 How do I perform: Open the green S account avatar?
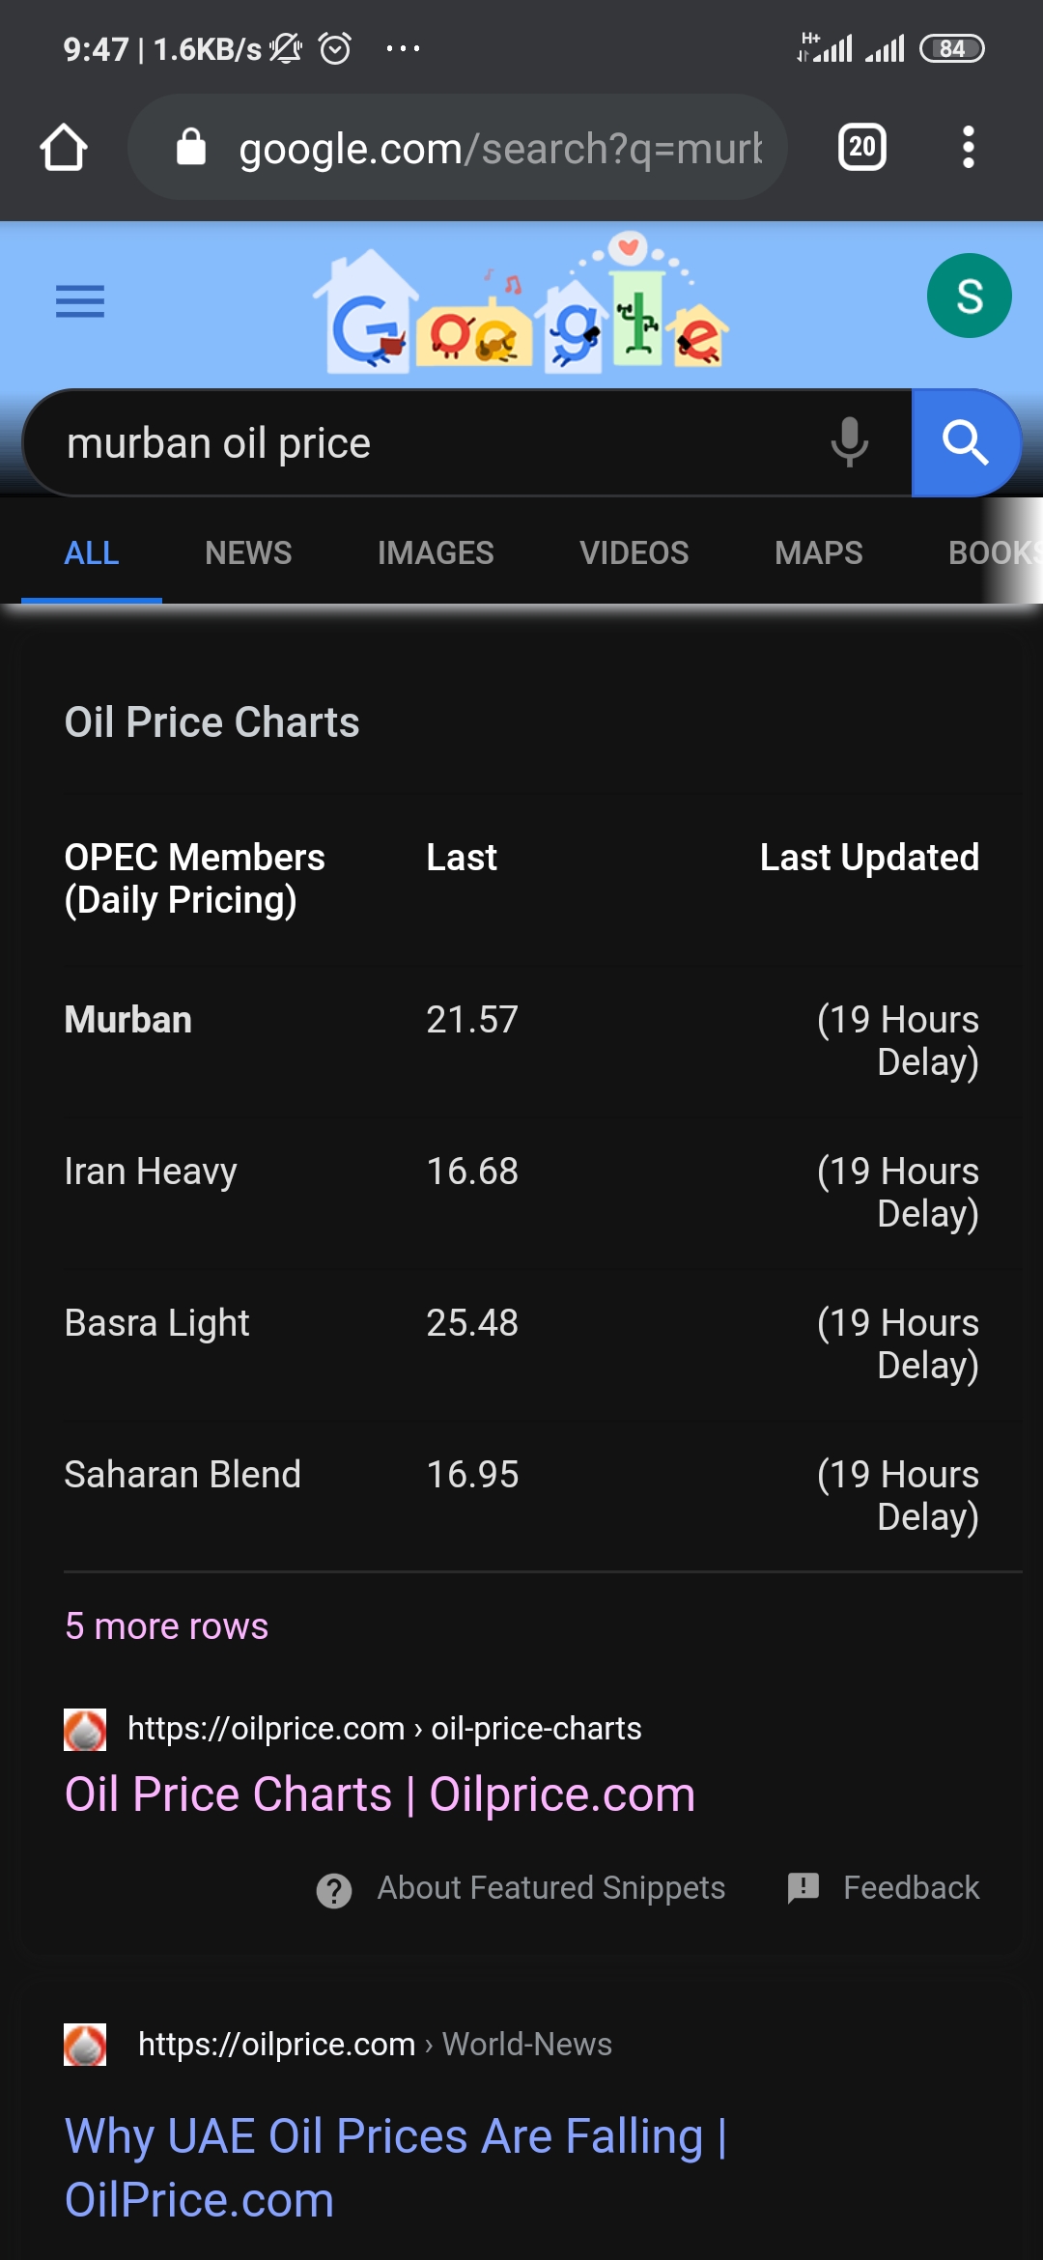pyautogui.click(x=969, y=296)
